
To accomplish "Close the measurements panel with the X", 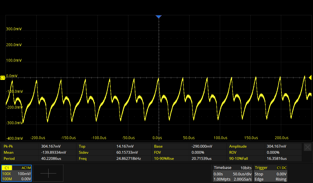I will click(307, 147).
